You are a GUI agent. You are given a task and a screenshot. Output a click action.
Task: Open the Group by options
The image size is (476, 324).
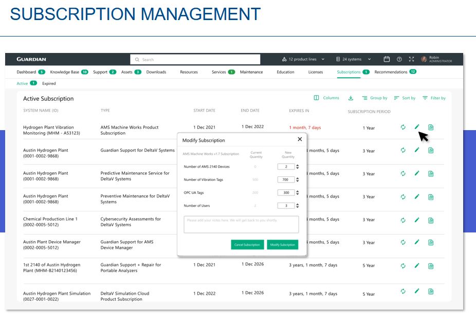375,98
